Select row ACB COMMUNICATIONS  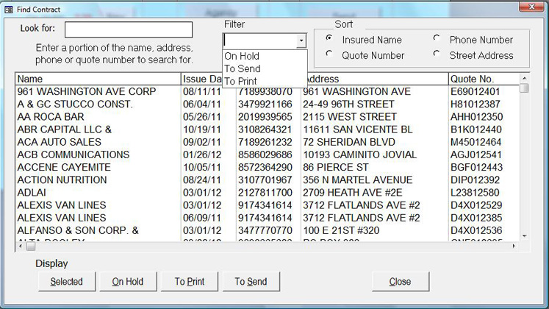(268, 154)
